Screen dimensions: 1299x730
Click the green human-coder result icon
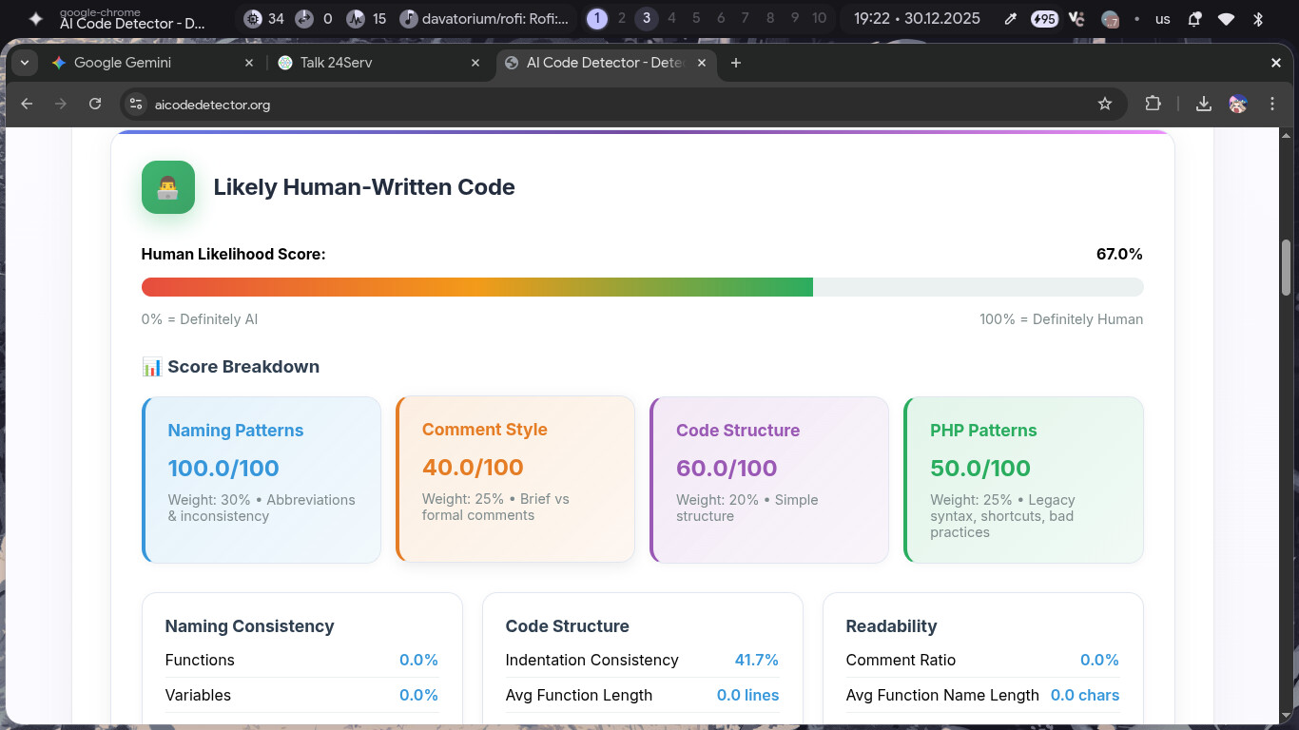[168, 187]
